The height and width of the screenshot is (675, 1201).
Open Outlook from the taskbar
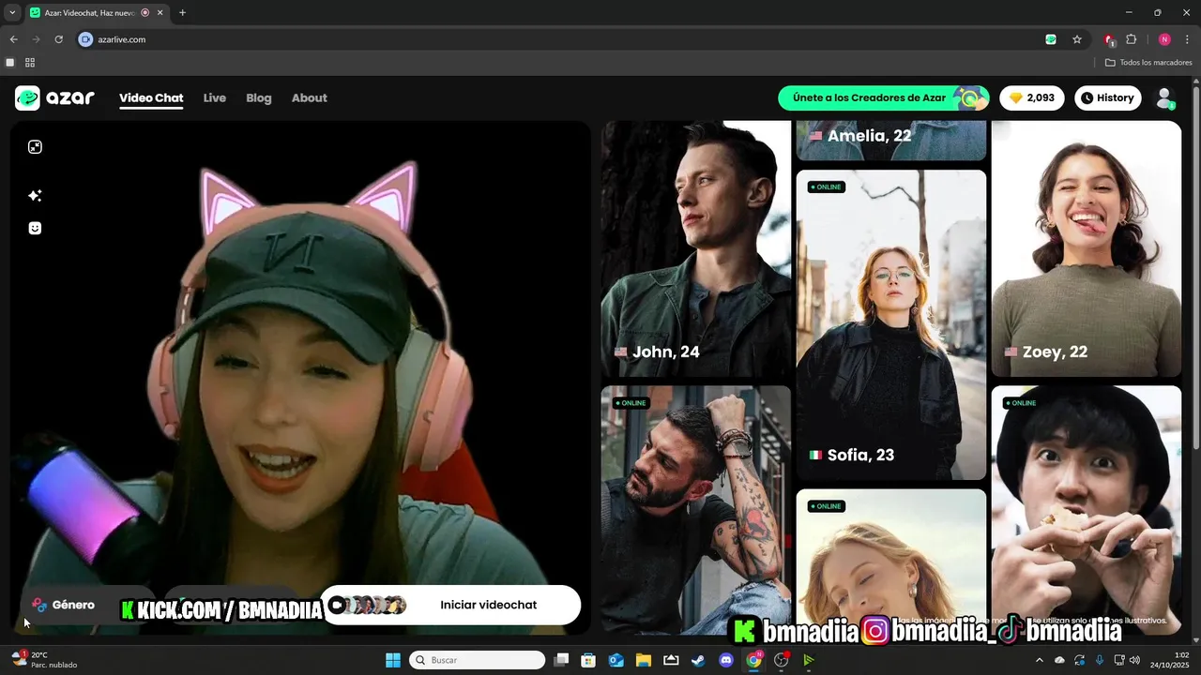[616, 660]
